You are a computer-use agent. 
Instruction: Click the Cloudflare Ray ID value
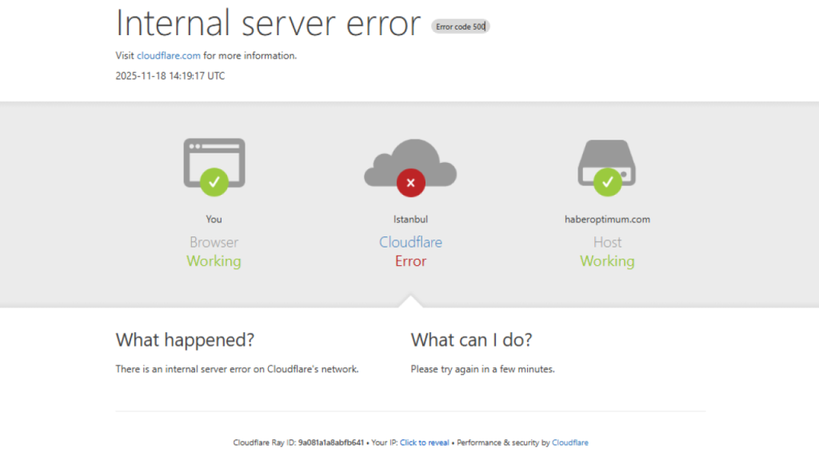point(330,442)
